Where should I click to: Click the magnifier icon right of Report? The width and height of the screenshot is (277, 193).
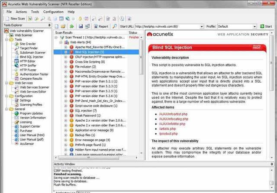(114, 26)
